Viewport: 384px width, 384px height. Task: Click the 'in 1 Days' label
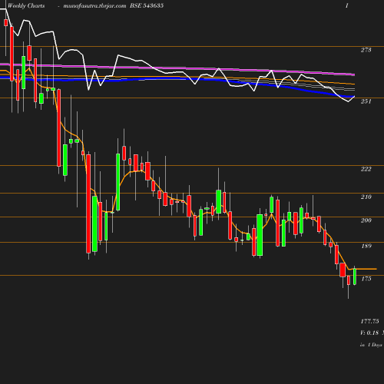click(x=371, y=345)
